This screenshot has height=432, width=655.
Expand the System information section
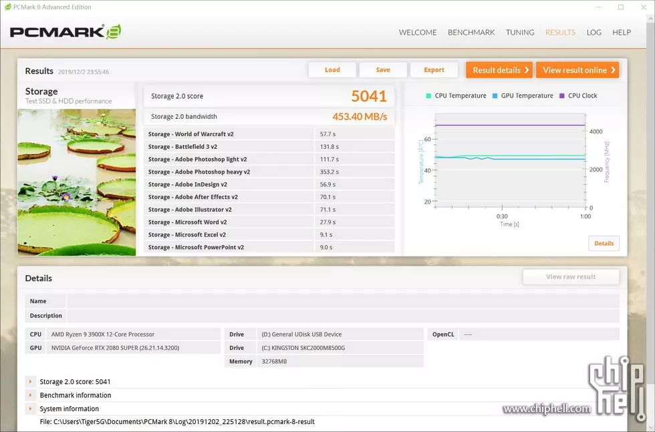pos(30,409)
